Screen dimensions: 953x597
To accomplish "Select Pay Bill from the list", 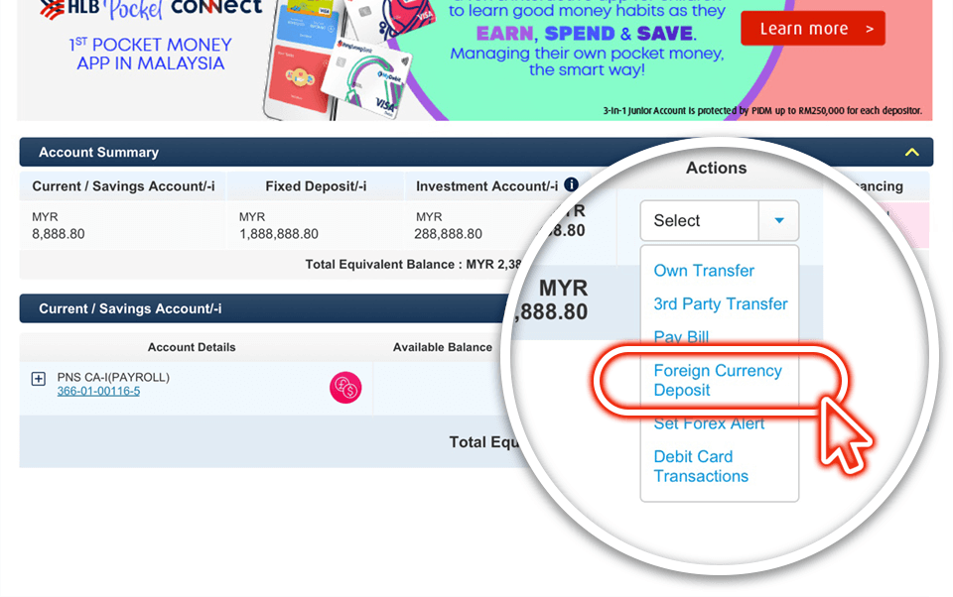I will (681, 336).
